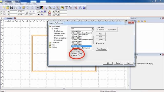Image resolution: width=164 pixels, height=92 pixels.
Task: Click the Copy icon in toolbar
Action: pyautogui.click(x=20, y=7)
